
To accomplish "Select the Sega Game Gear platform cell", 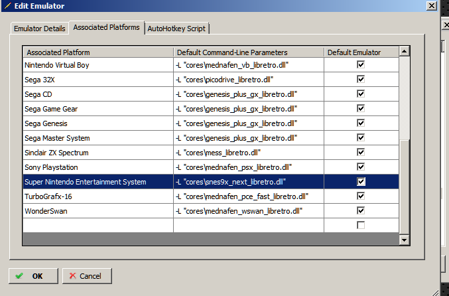I will coord(98,109).
